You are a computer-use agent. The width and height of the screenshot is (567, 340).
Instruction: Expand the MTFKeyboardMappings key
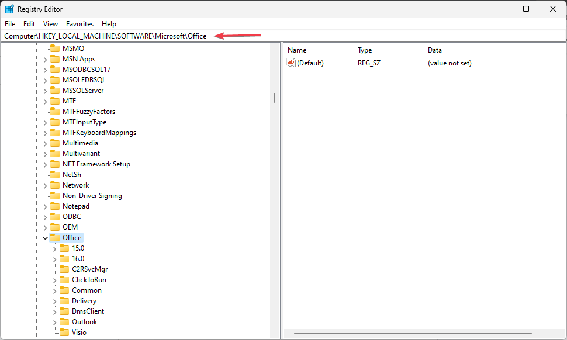45,133
